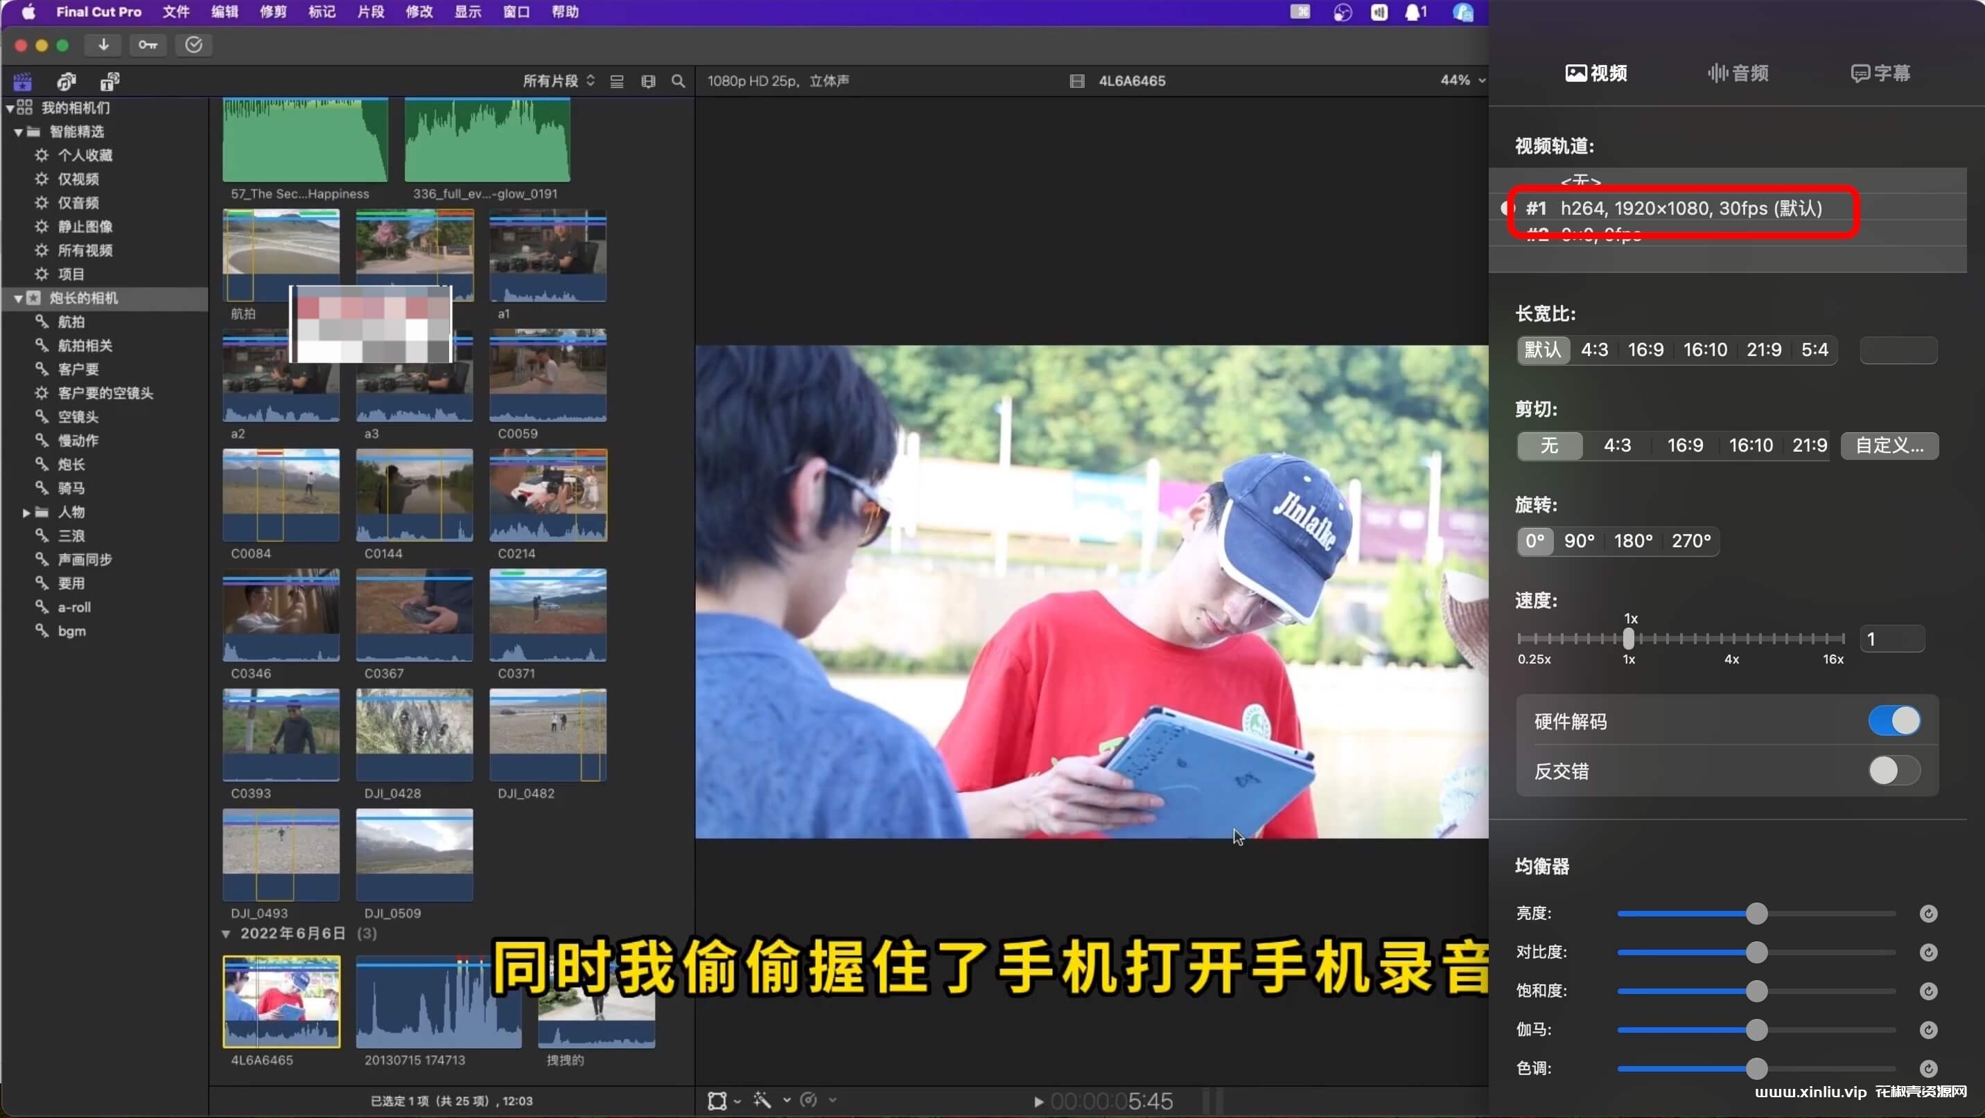Click the 饱和度 saturation slider handle
This screenshot has width=1985, height=1118.
[1756, 991]
